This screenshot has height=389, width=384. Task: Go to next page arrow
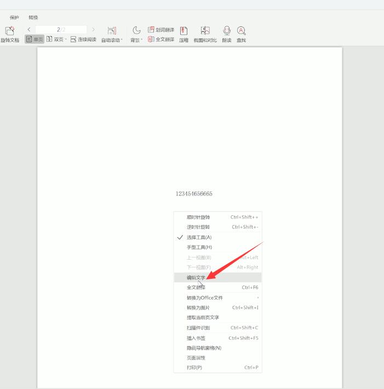pyautogui.click(x=93, y=30)
